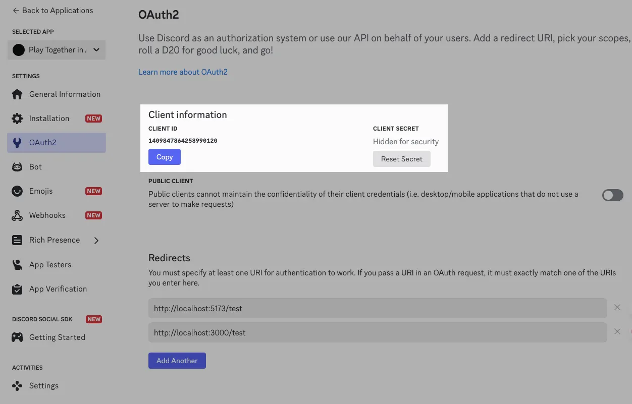Viewport: 632px width, 404px height.
Task: Click the localhost:5173/test redirect input field
Action: [x=378, y=308]
